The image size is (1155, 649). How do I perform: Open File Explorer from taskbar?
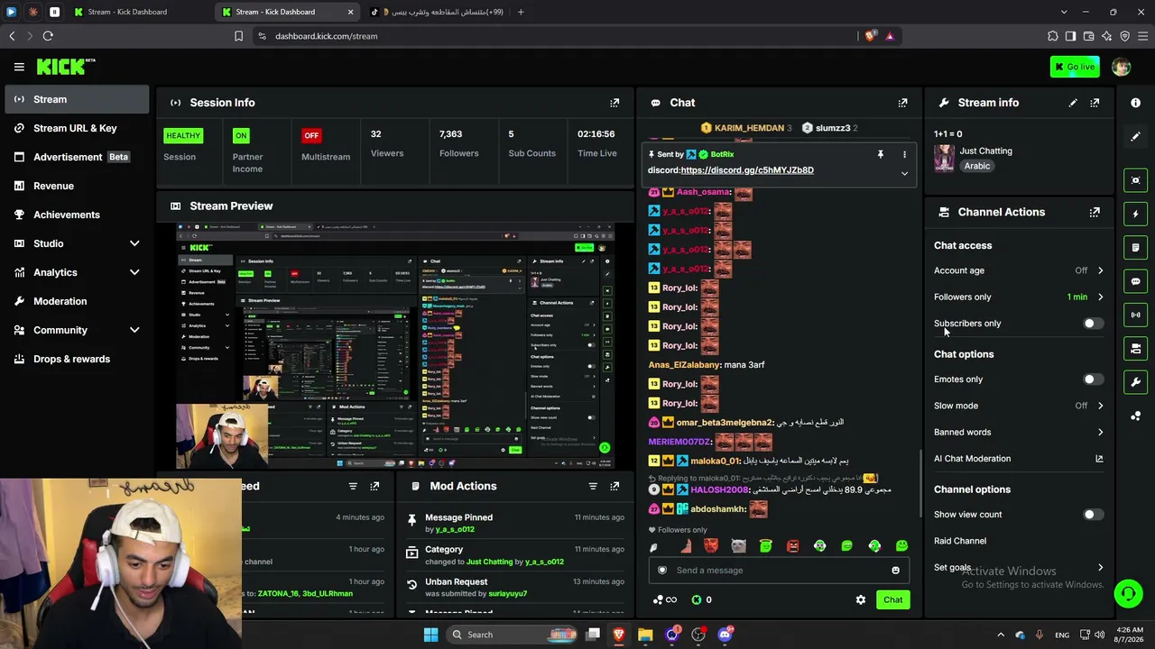[x=645, y=635]
